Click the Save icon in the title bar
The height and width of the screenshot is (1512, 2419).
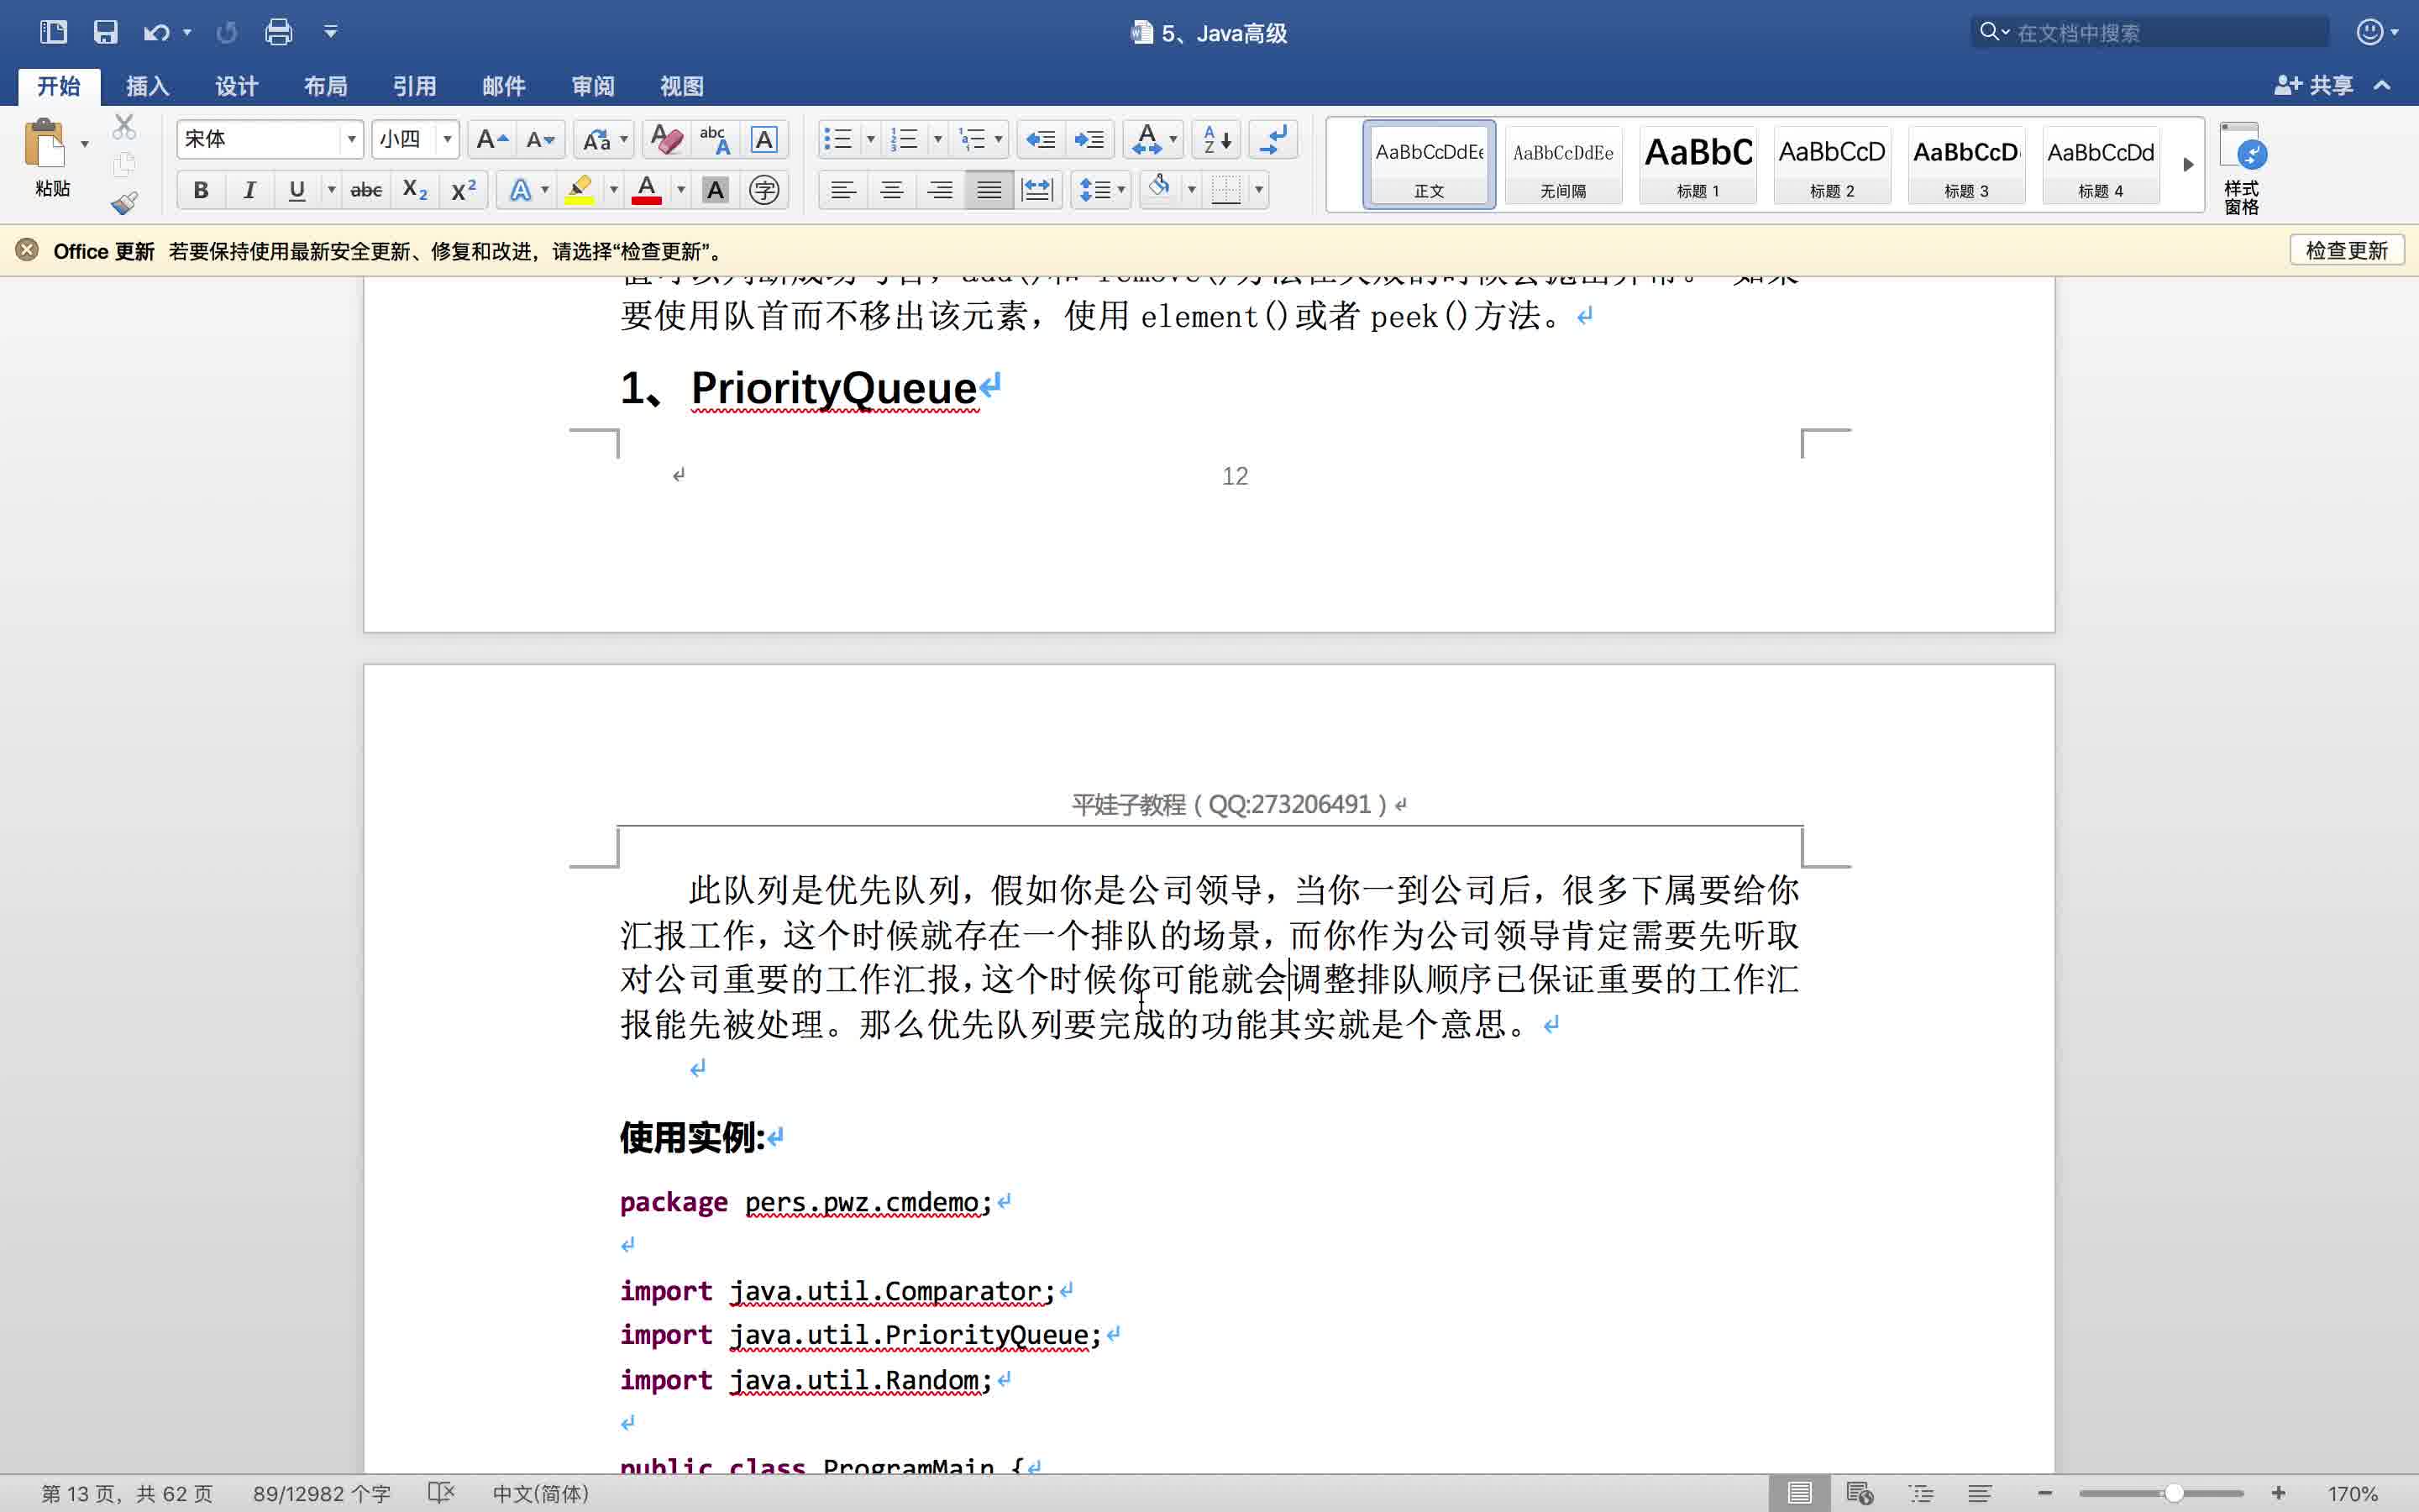pyautogui.click(x=105, y=32)
